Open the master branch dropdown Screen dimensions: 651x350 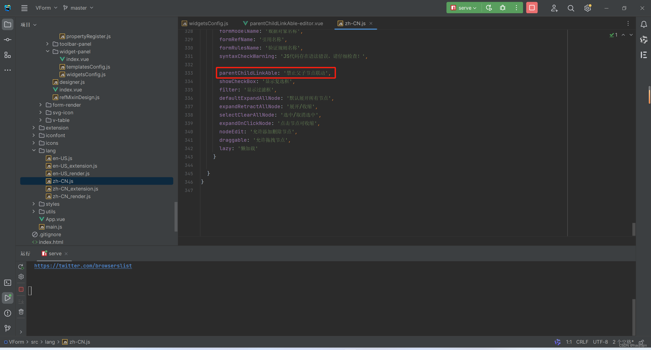[x=78, y=8]
